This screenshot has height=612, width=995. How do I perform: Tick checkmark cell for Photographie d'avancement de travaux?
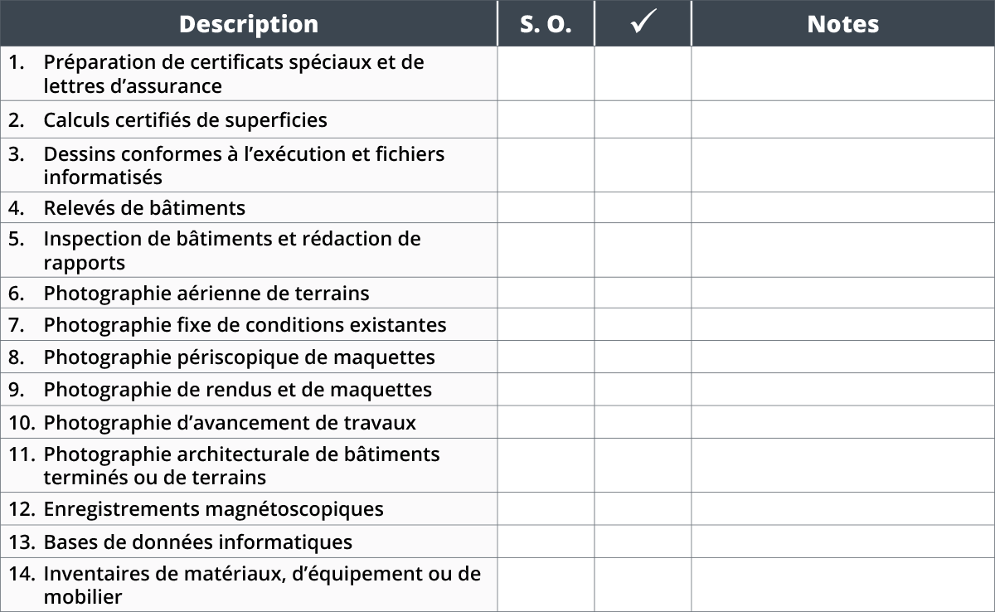(x=643, y=422)
